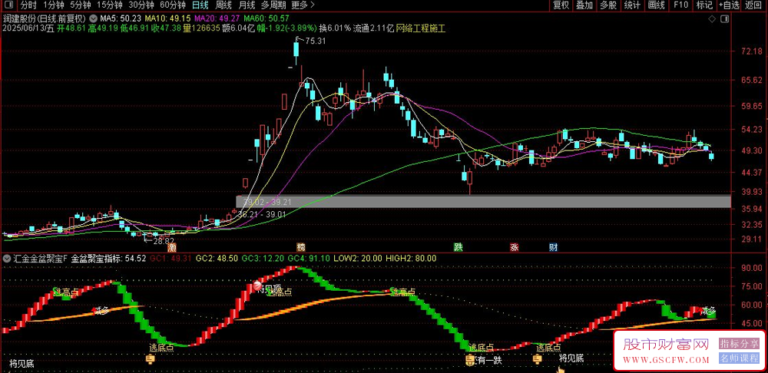
Task: Select the 30分钟 period tab
Action: click(141, 5)
